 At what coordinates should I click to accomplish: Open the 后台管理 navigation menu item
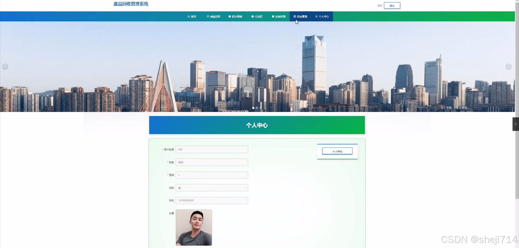(x=301, y=16)
